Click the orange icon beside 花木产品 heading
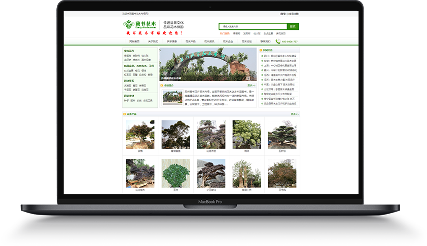This screenshot has height=246, width=427. pos(125,114)
